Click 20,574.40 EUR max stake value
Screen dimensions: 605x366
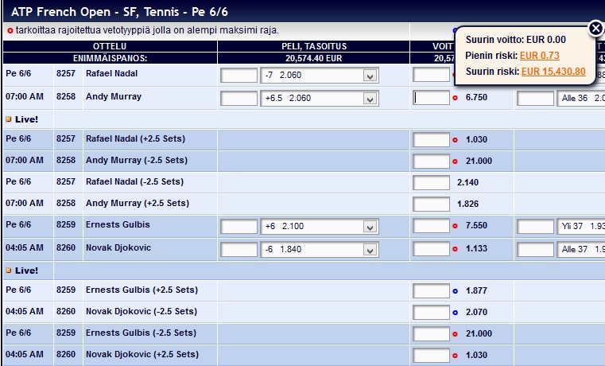pyautogui.click(x=314, y=58)
